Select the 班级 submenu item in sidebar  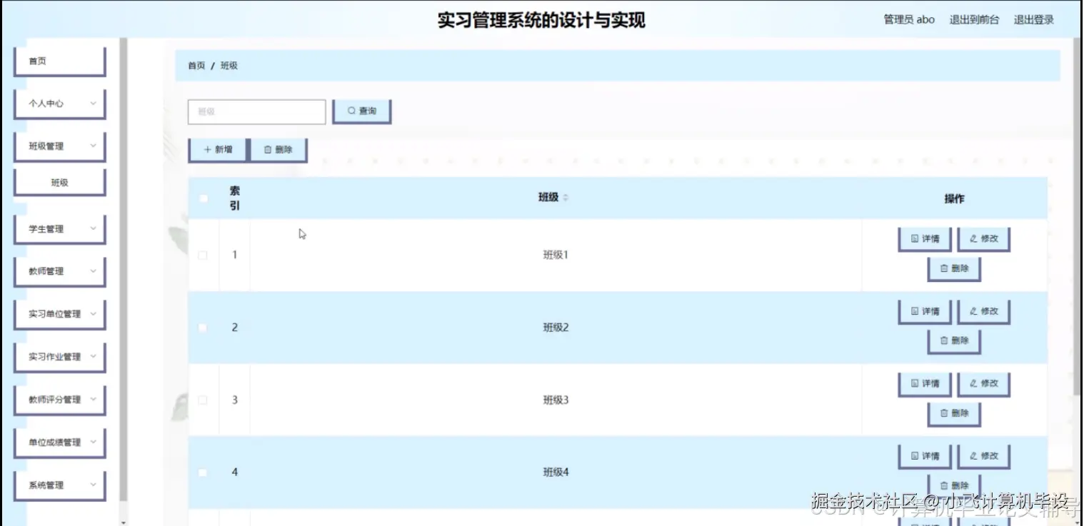(60, 183)
